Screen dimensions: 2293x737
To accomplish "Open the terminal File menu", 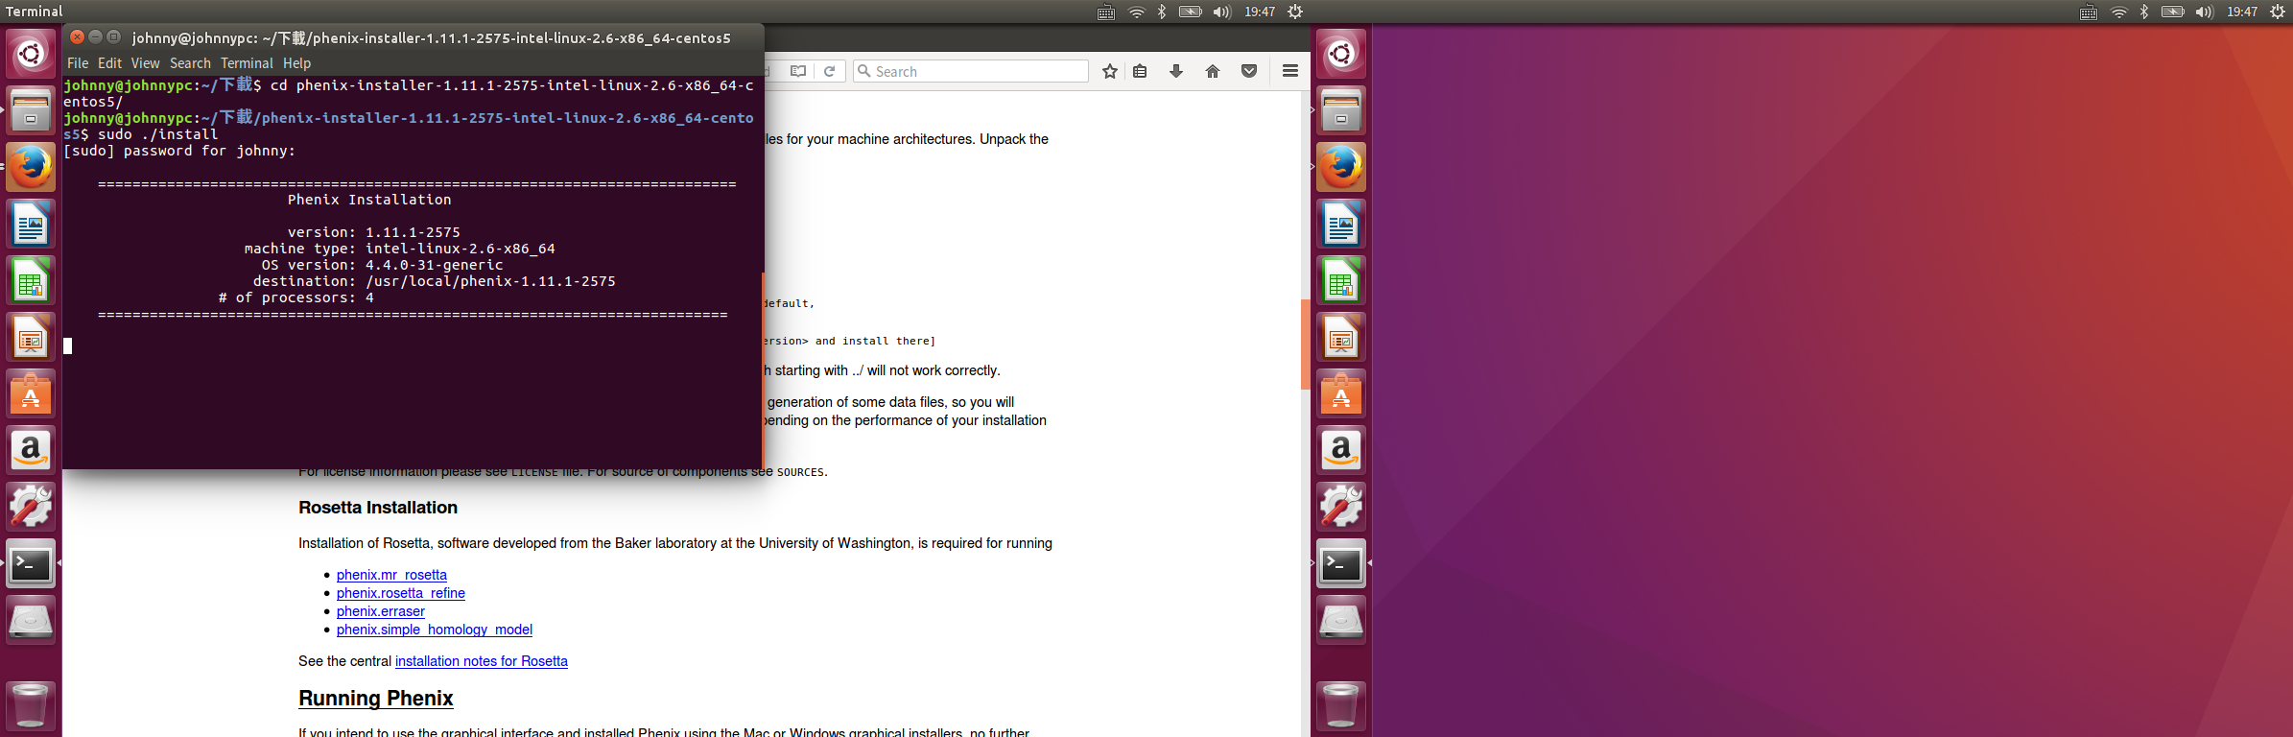I will (x=78, y=63).
